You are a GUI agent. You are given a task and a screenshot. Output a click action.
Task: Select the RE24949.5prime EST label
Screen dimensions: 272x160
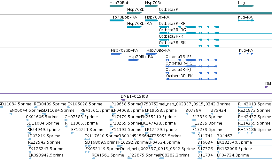[x=43, y=130]
